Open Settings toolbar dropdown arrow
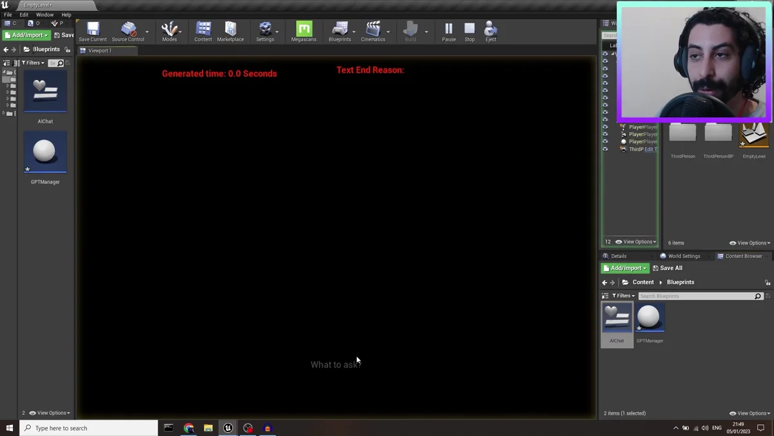774x436 pixels. tap(277, 32)
